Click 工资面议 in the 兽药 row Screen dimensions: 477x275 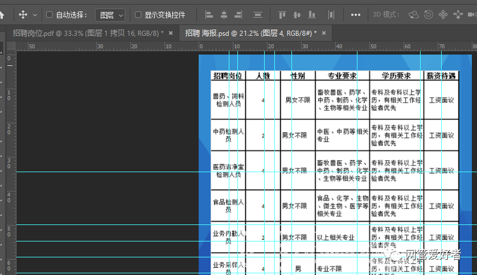click(x=441, y=100)
